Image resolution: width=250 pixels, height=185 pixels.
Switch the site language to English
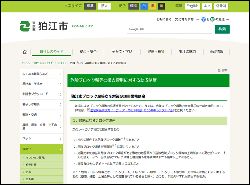[192, 6]
